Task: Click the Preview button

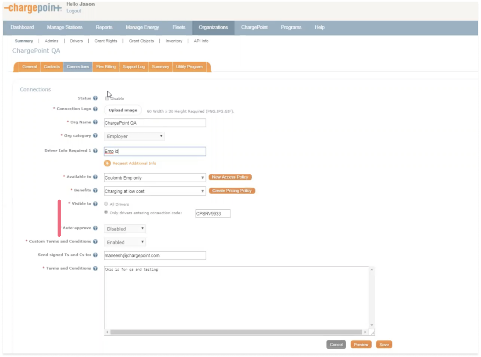Action: [361, 345]
